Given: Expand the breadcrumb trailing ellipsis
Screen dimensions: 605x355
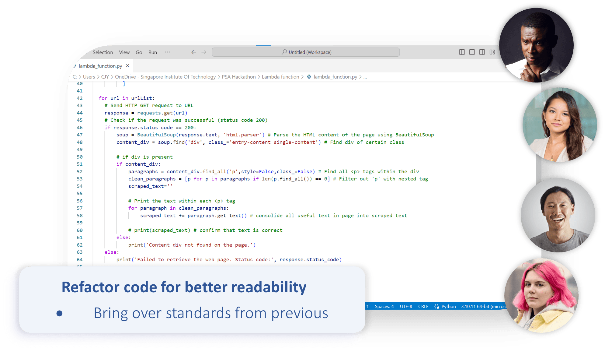Looking at the screenshot, I should [365, 77].
